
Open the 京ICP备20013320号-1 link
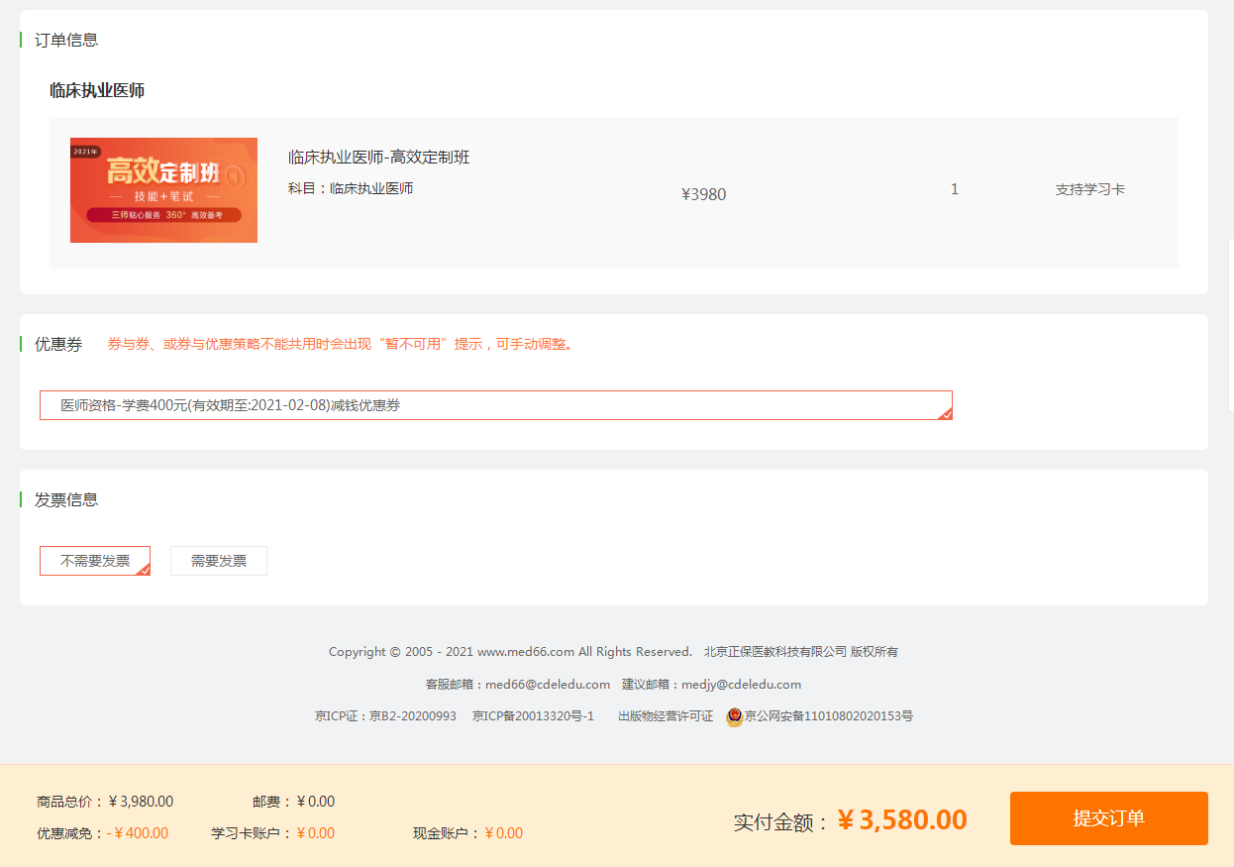point(533,715)
